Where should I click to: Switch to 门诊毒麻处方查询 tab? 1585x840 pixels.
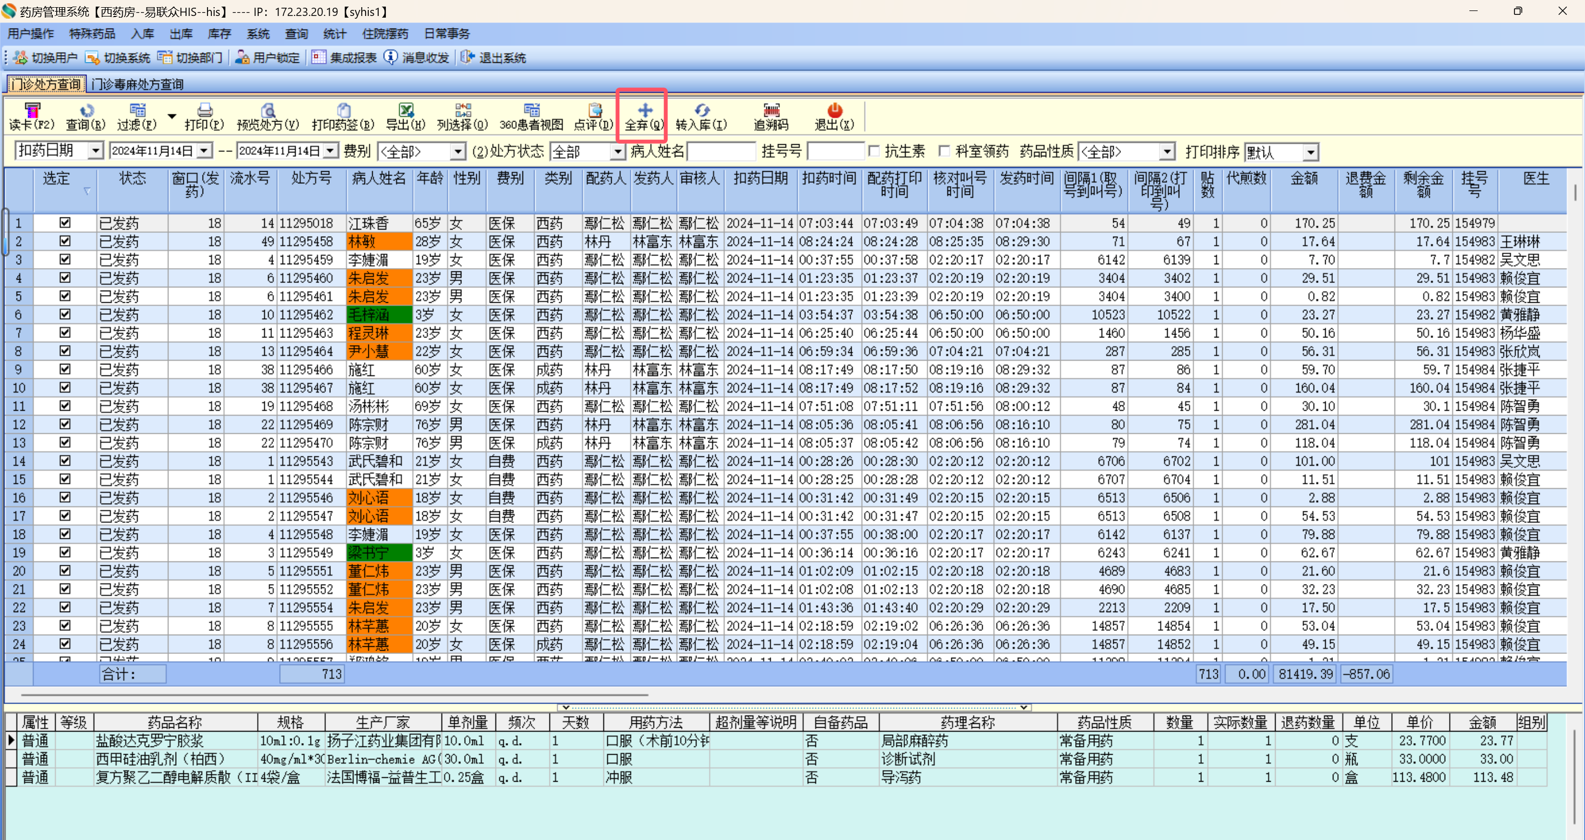point(138,84)
